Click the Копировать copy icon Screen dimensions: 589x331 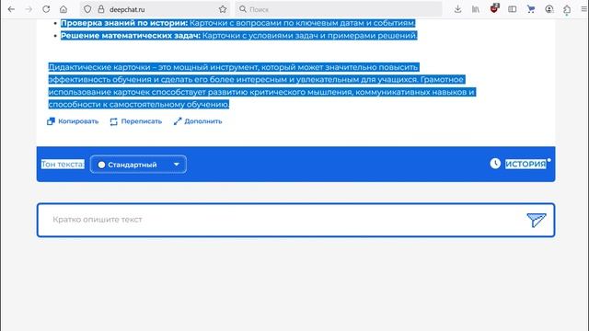(x=51, y=121)
